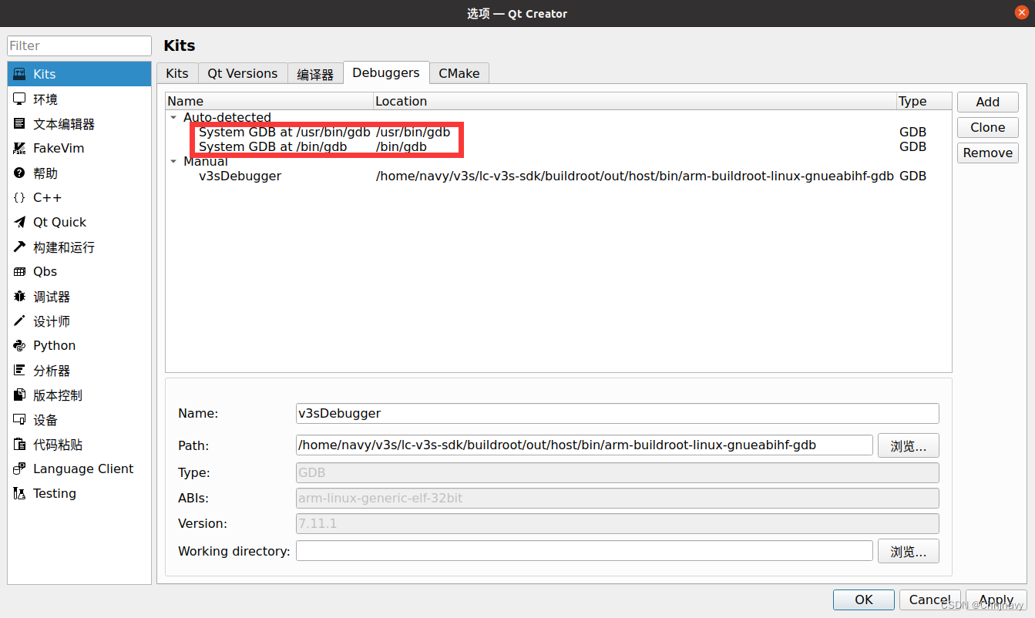Open the Testing category icon
This screenshot has width=1035, height=618.
(x=20, y=493)
